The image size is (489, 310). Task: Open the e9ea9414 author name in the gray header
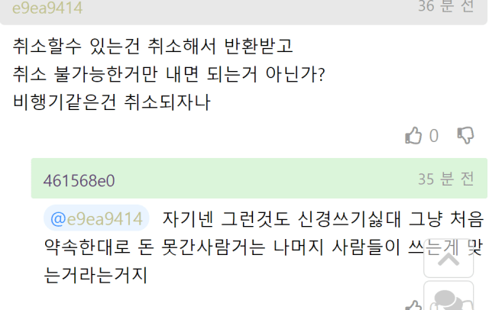(x=47, y=8)
